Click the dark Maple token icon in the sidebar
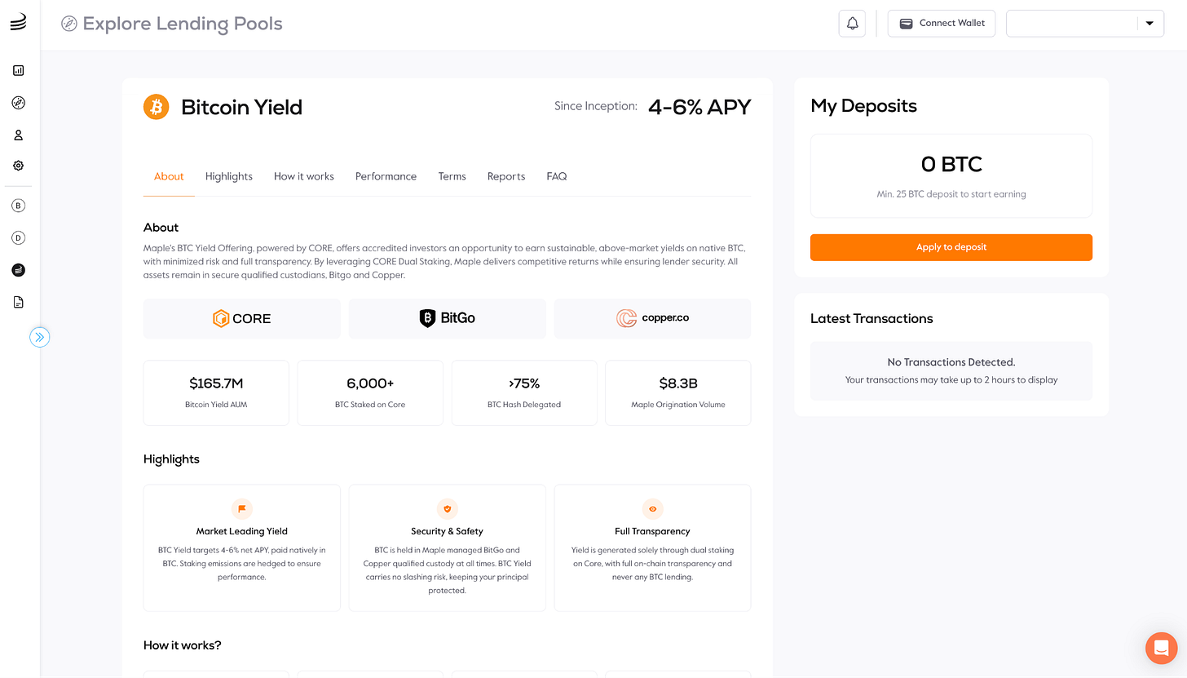Viewport: 1187px width, 678px height. coord(18,270)
